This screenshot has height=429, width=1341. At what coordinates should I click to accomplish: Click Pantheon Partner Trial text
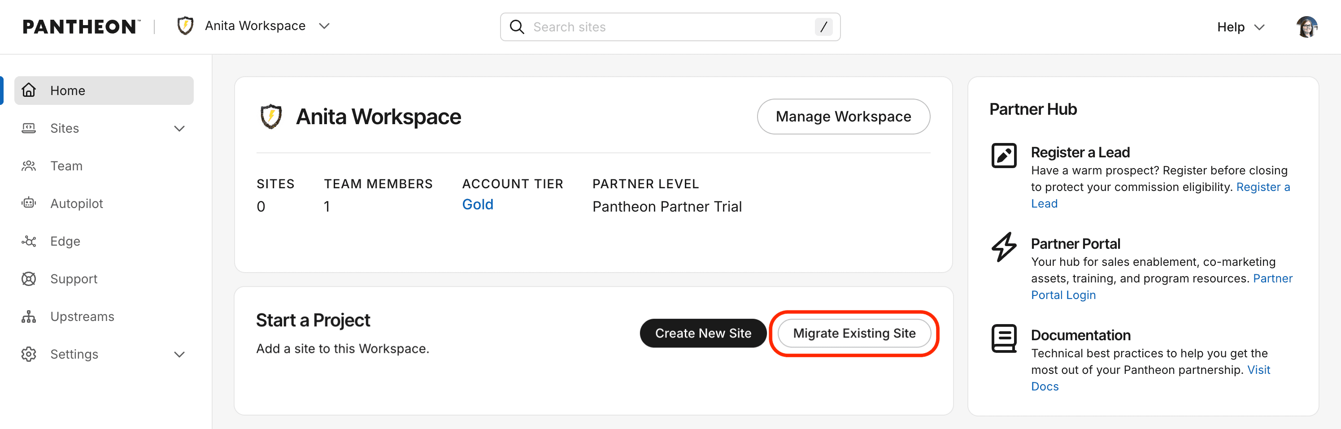pos(667,207)
